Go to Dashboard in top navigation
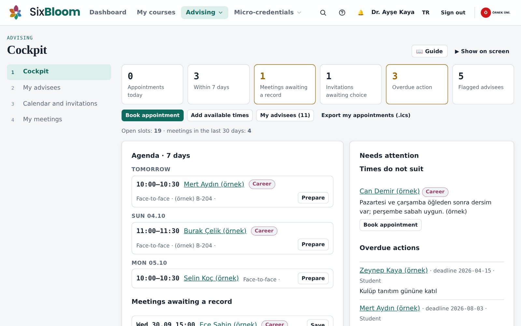The width and height of the screenshot is (521, 326). tap(108, 12)
